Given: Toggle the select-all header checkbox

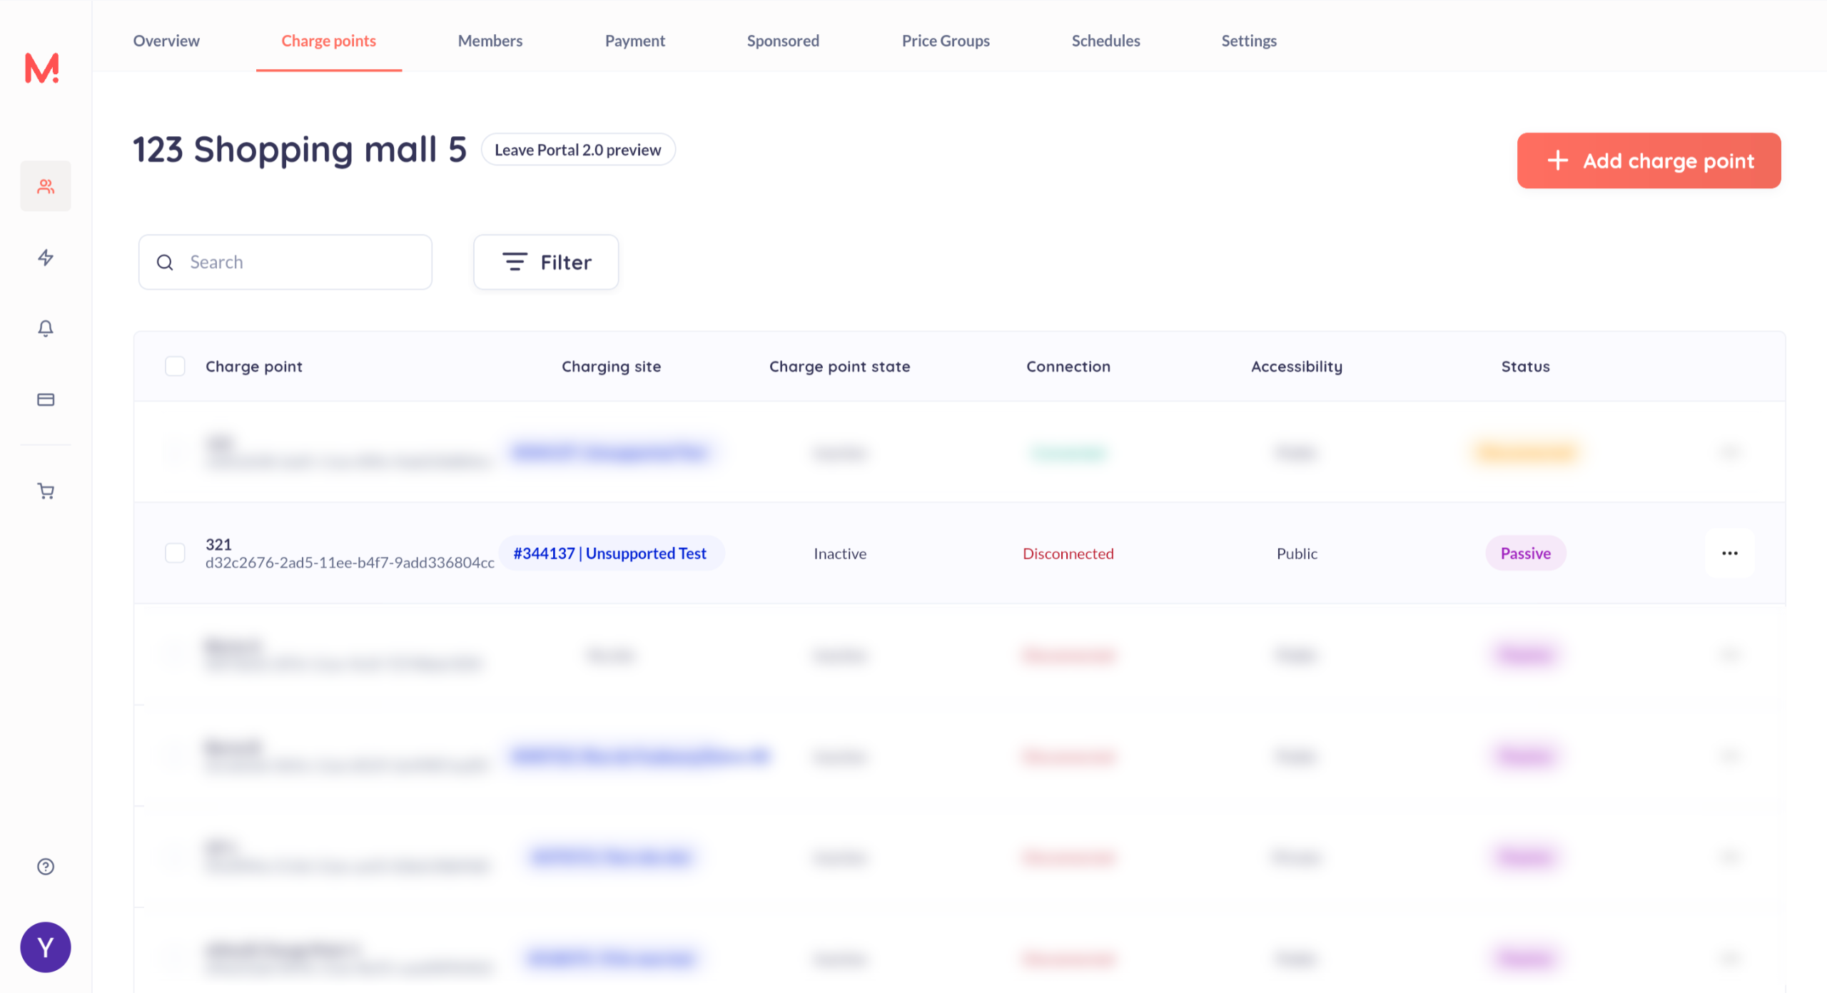Looking at the screenshot, I should [x=175, y=366].
